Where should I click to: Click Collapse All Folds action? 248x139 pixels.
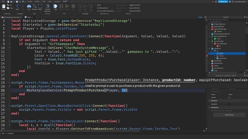(x=135, y=11)
